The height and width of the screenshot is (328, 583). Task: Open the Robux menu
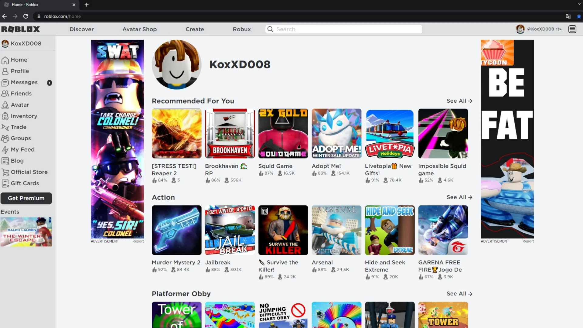[242, 29]
